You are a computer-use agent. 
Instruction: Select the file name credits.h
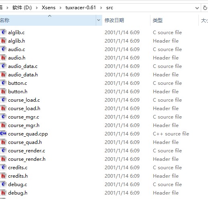(18, 176)
